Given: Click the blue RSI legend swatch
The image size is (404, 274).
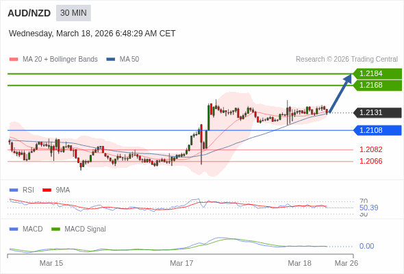Looking at the screenshot, I should [x=14, y=190].
